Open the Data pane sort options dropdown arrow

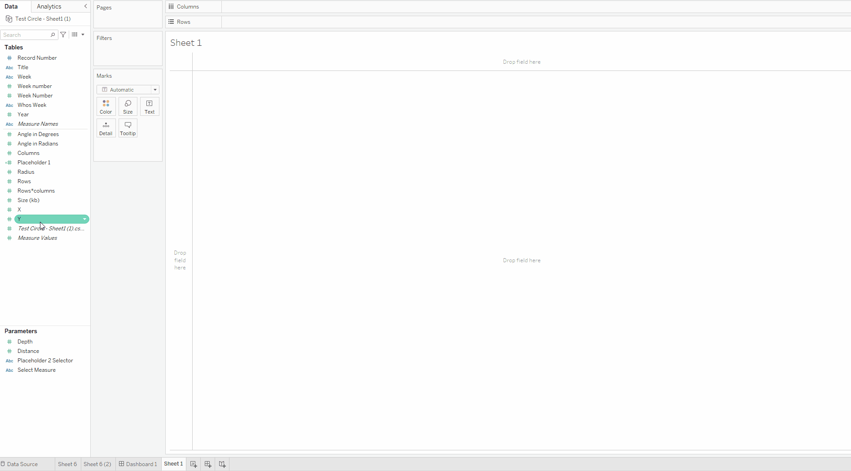tap(83, 35)
